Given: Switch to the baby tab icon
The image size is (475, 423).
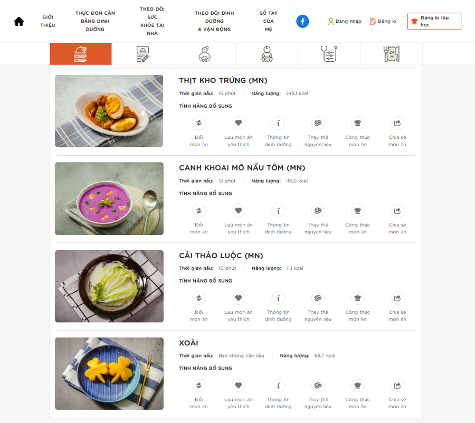Looking at the screenshot, I should tap(267, 54).
